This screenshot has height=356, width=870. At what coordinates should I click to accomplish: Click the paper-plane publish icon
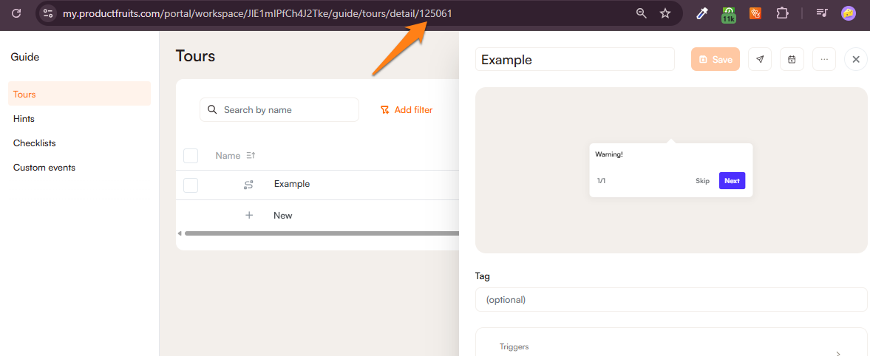(760, 59)
